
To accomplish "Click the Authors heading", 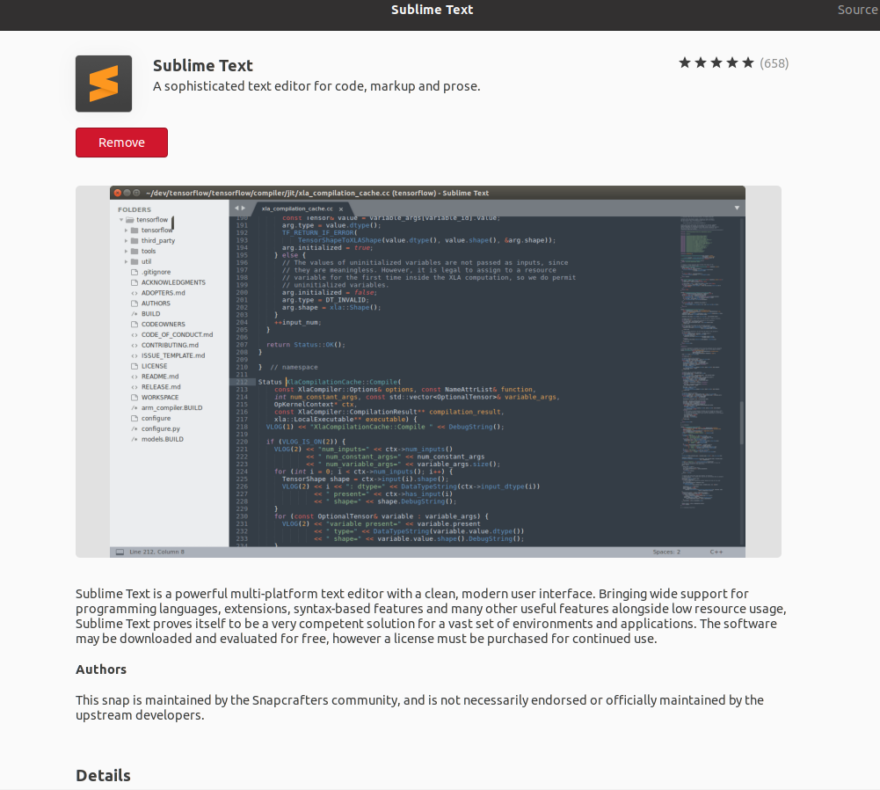I will 101,669.
